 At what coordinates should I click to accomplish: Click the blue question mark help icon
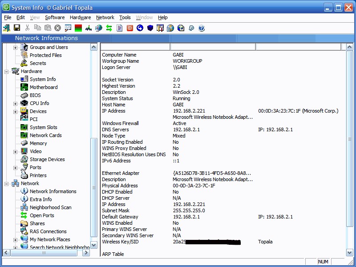coord(202,28)
